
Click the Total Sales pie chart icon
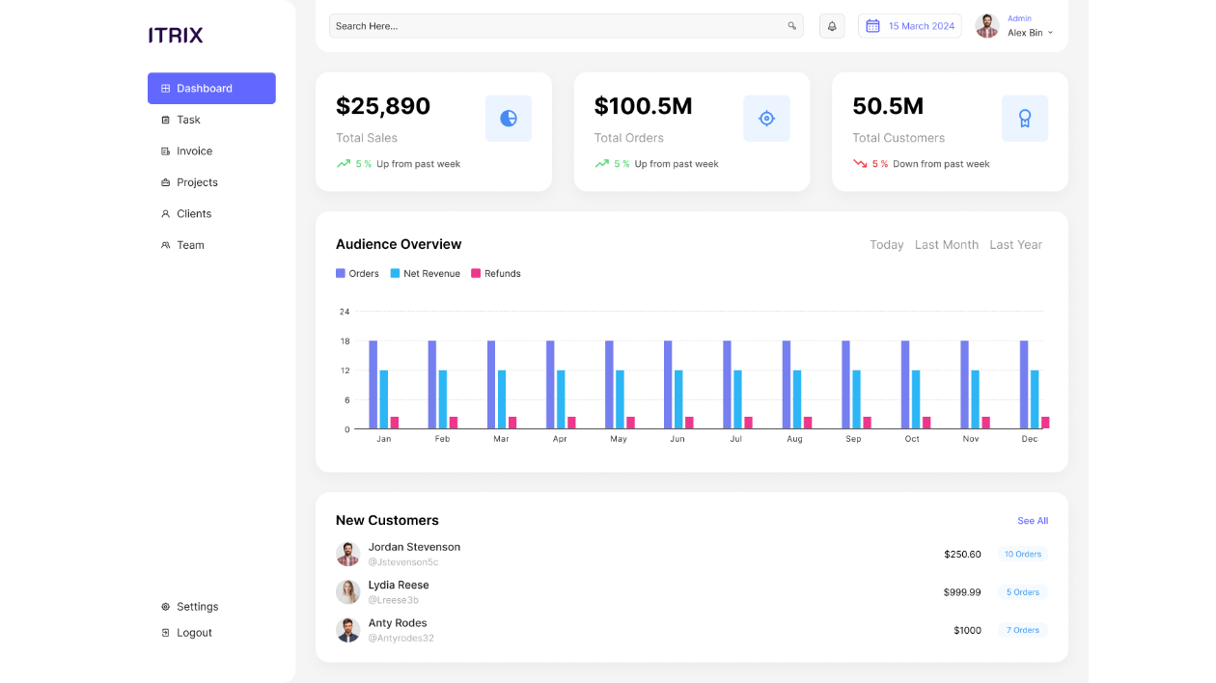point(509,119)
